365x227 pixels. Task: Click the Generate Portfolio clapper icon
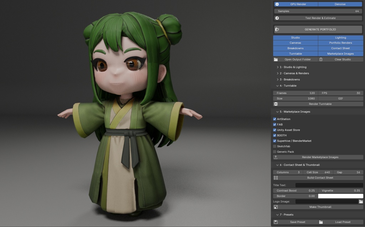277,29
